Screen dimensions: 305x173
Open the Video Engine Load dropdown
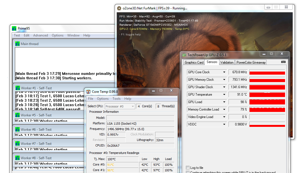(x=224, y=117)
